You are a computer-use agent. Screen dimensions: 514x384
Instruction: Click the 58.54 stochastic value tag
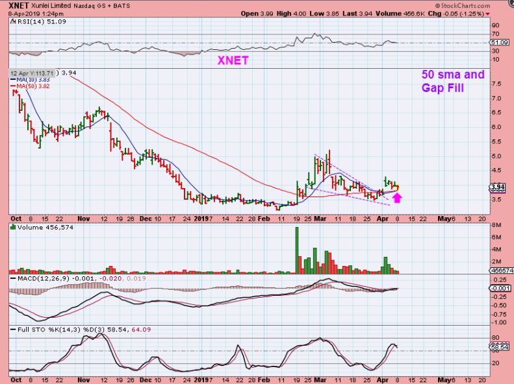499,347
